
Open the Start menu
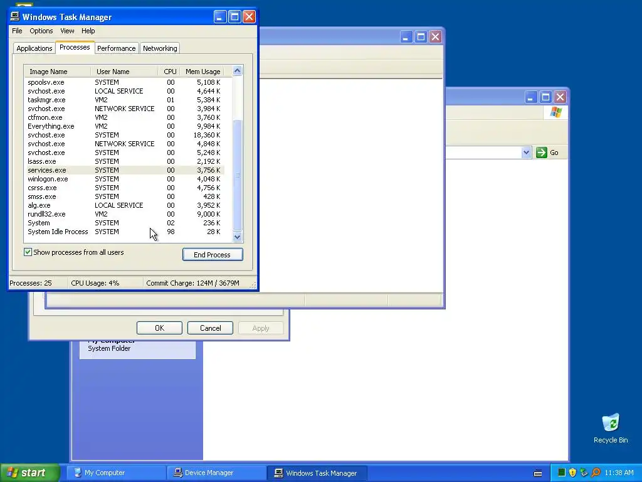tap(30, 473)
